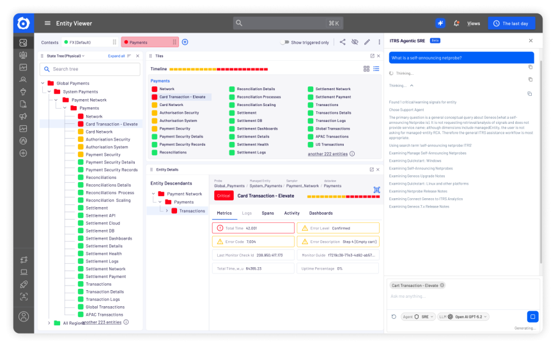This screenshot has width=556, height=347.
Task: Copy the 'What is a self-announcing netprobe?' message
Action: click(x=530, y=67)
